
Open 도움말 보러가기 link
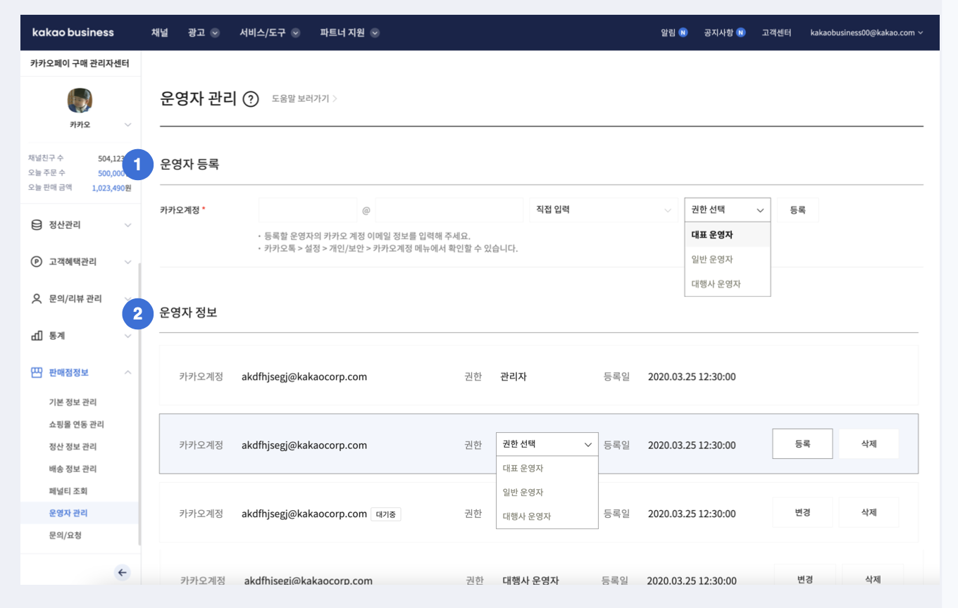tap(304, 99)
